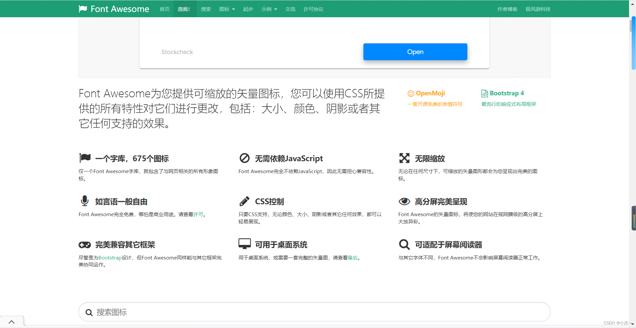Click the arrows icon beside 无限缩放
This screenshot has width=636, height=328.
[x=404, y=158]
